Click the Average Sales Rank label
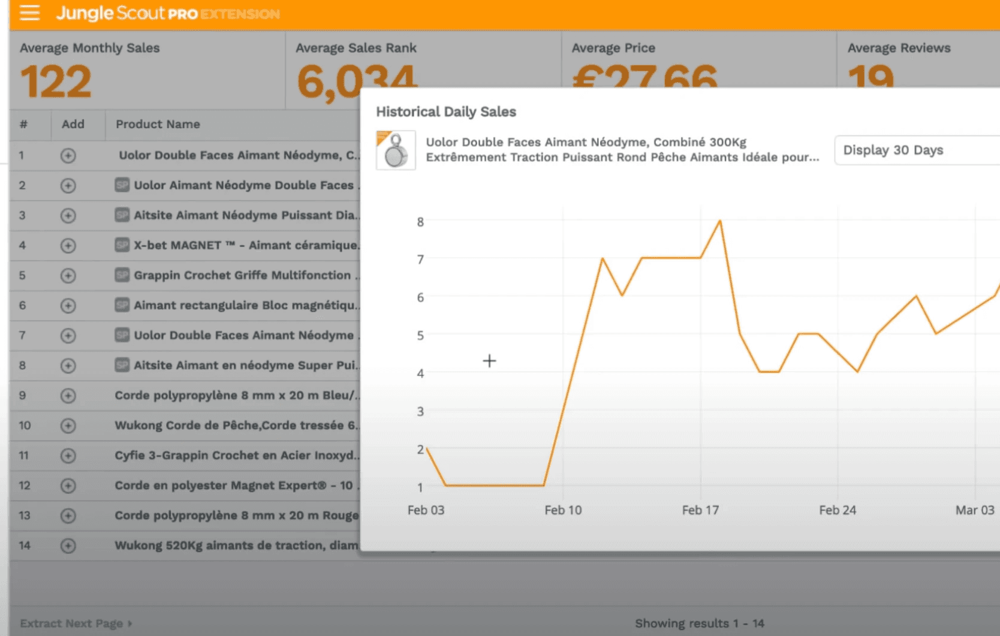This screenshot has height=636, width=1000. pos(356,48)
